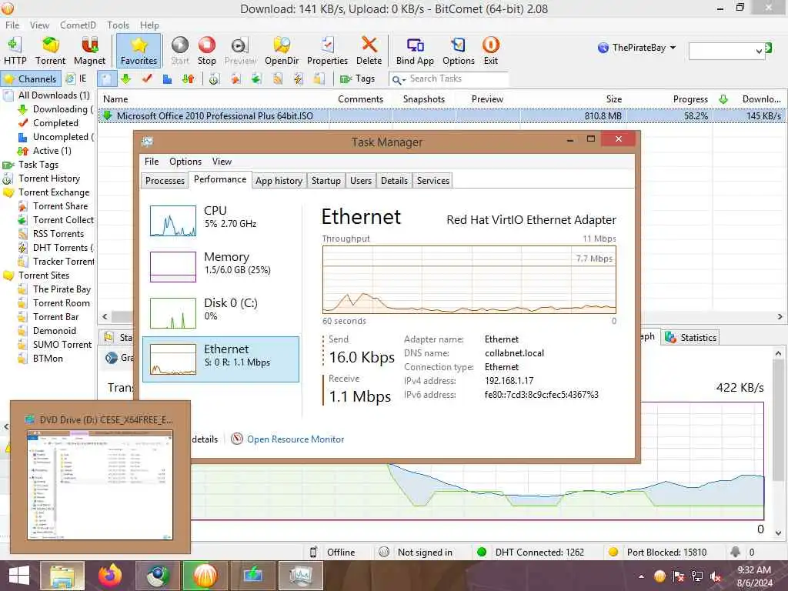Click the Stop toolbar icon
The width and height of the screenshot is (788, 591).
[x=206, y=51]
